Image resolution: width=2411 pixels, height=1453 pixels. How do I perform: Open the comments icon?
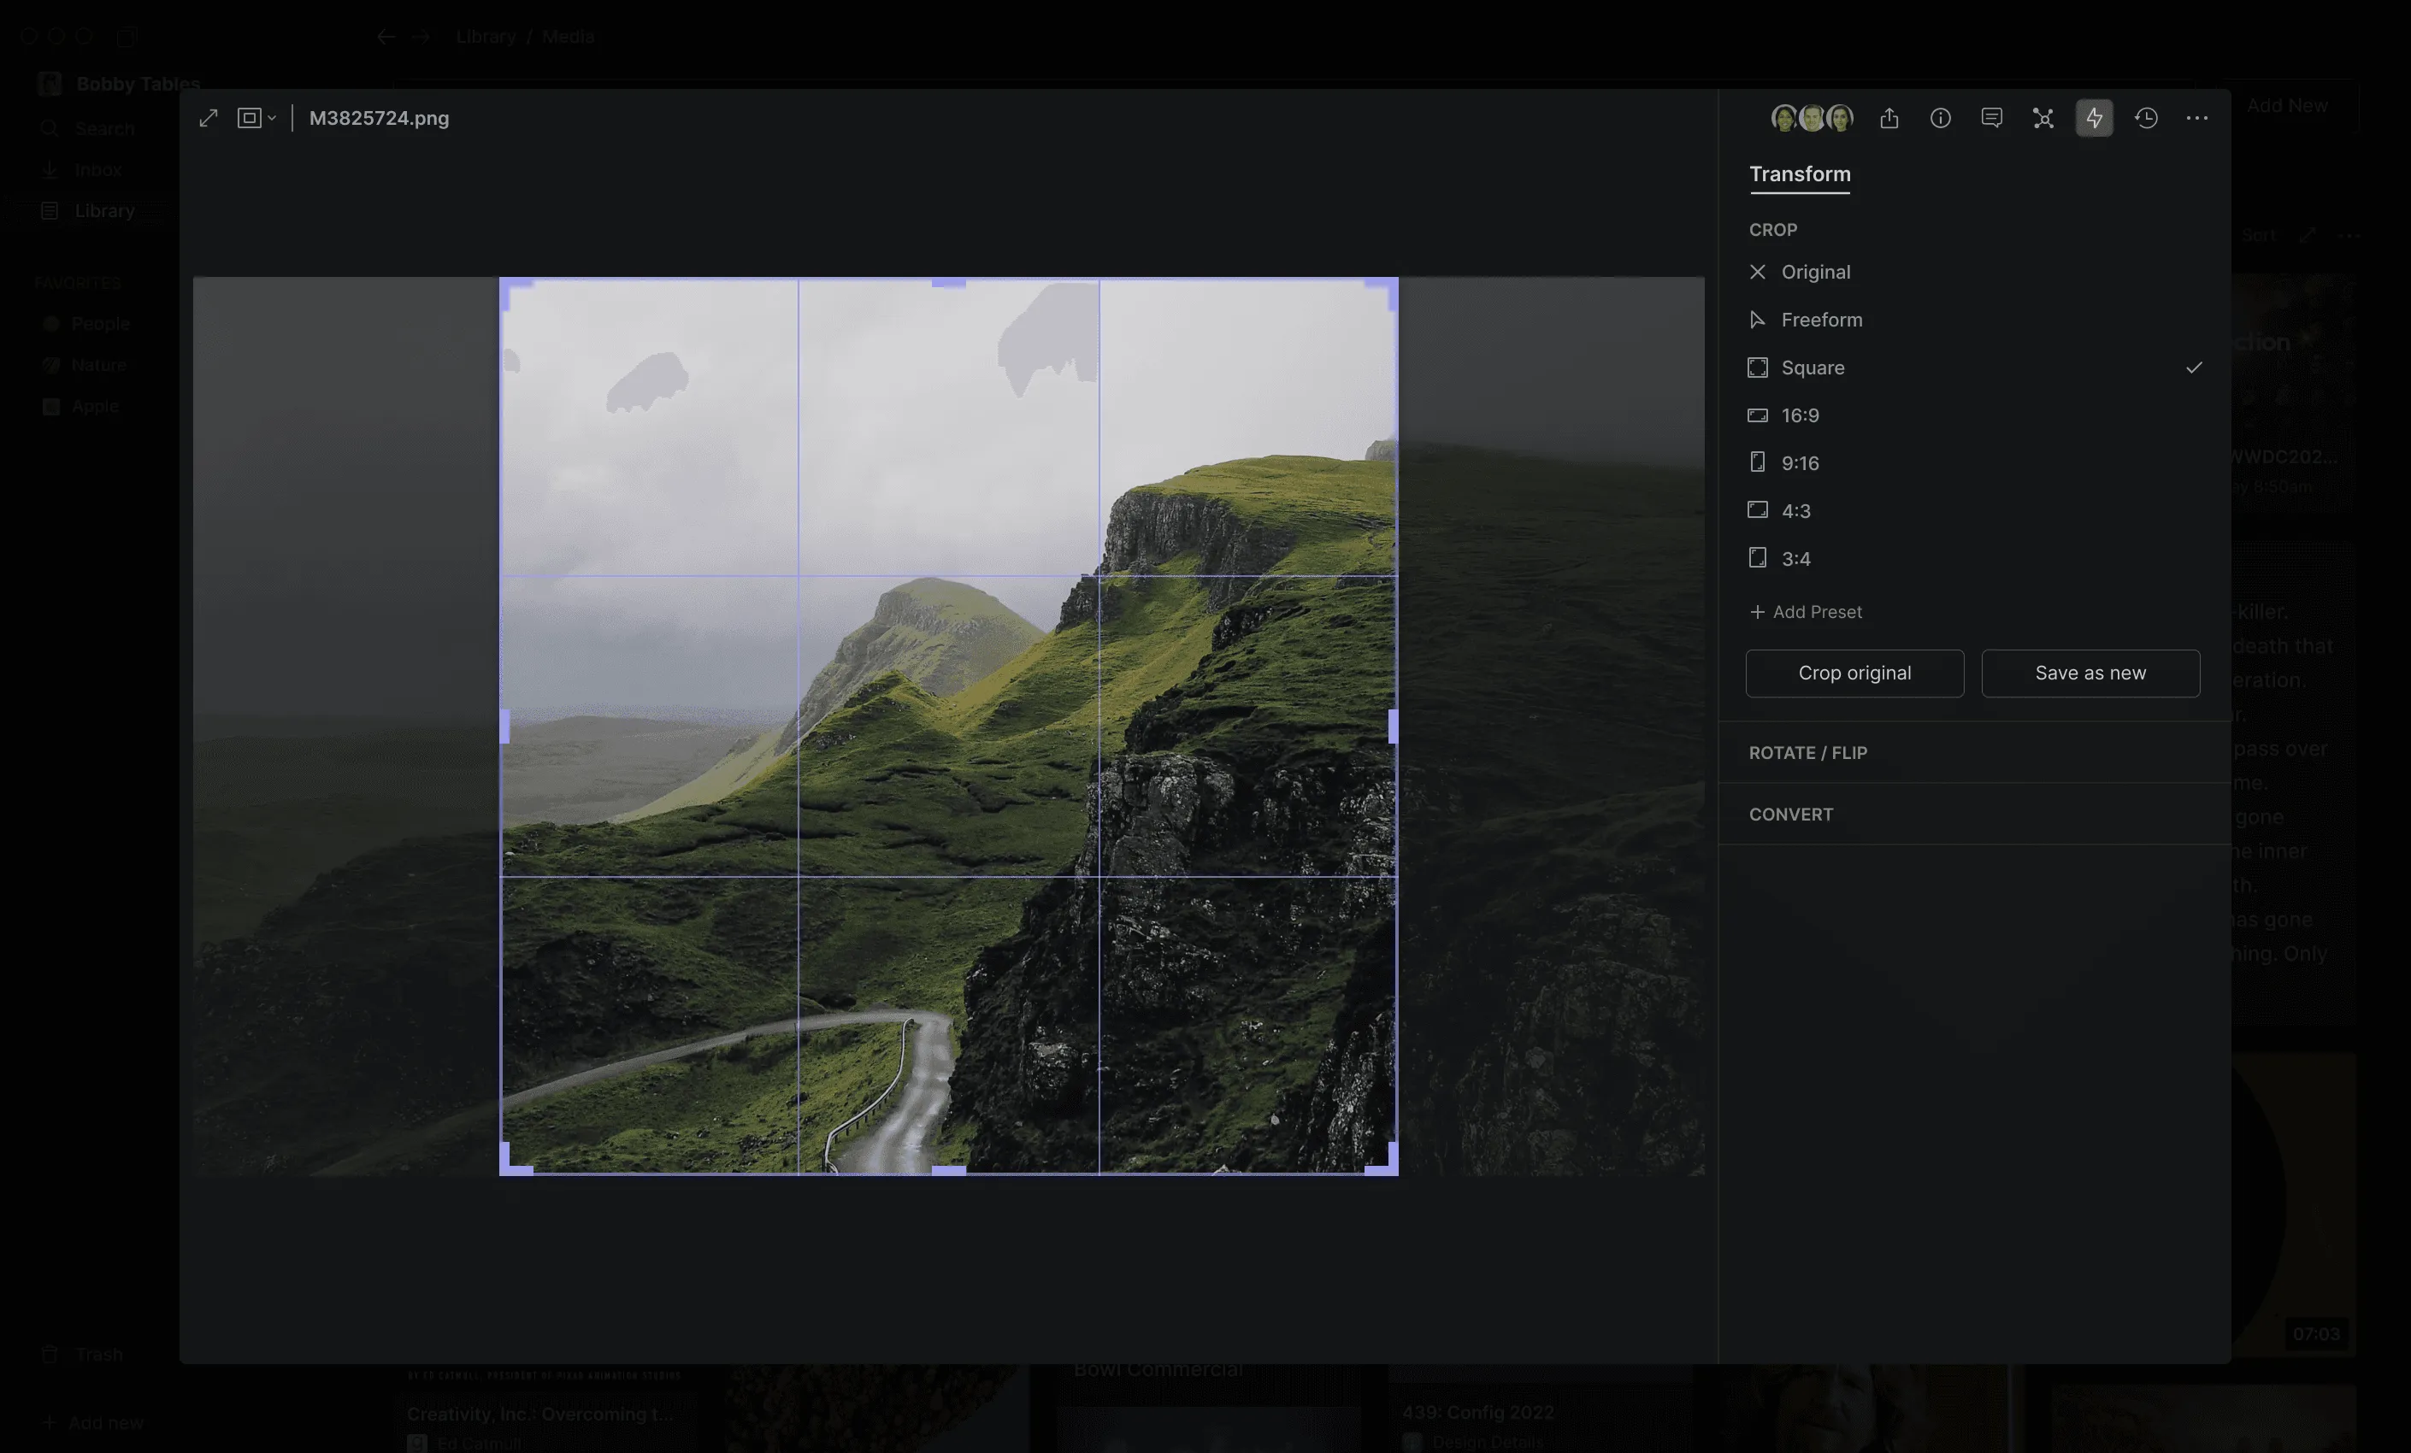[1991, 119]
